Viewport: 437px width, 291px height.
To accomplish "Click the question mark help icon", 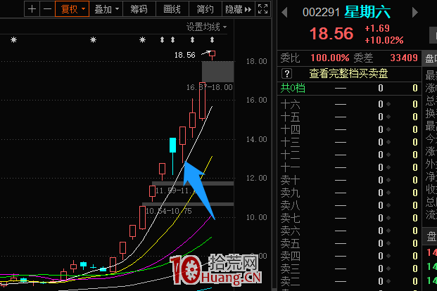I will coord(287,74).
